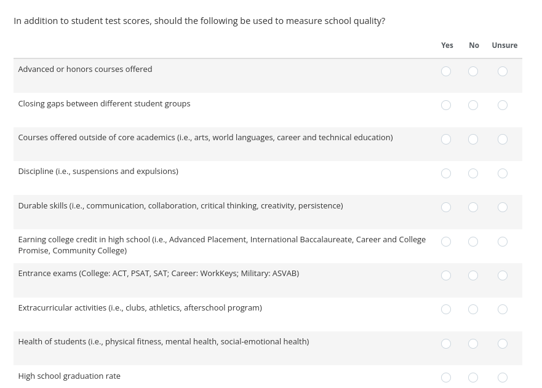Mark Yes for Earning college credit
Screen dimensions: 542x388
[x=446, y=242]
